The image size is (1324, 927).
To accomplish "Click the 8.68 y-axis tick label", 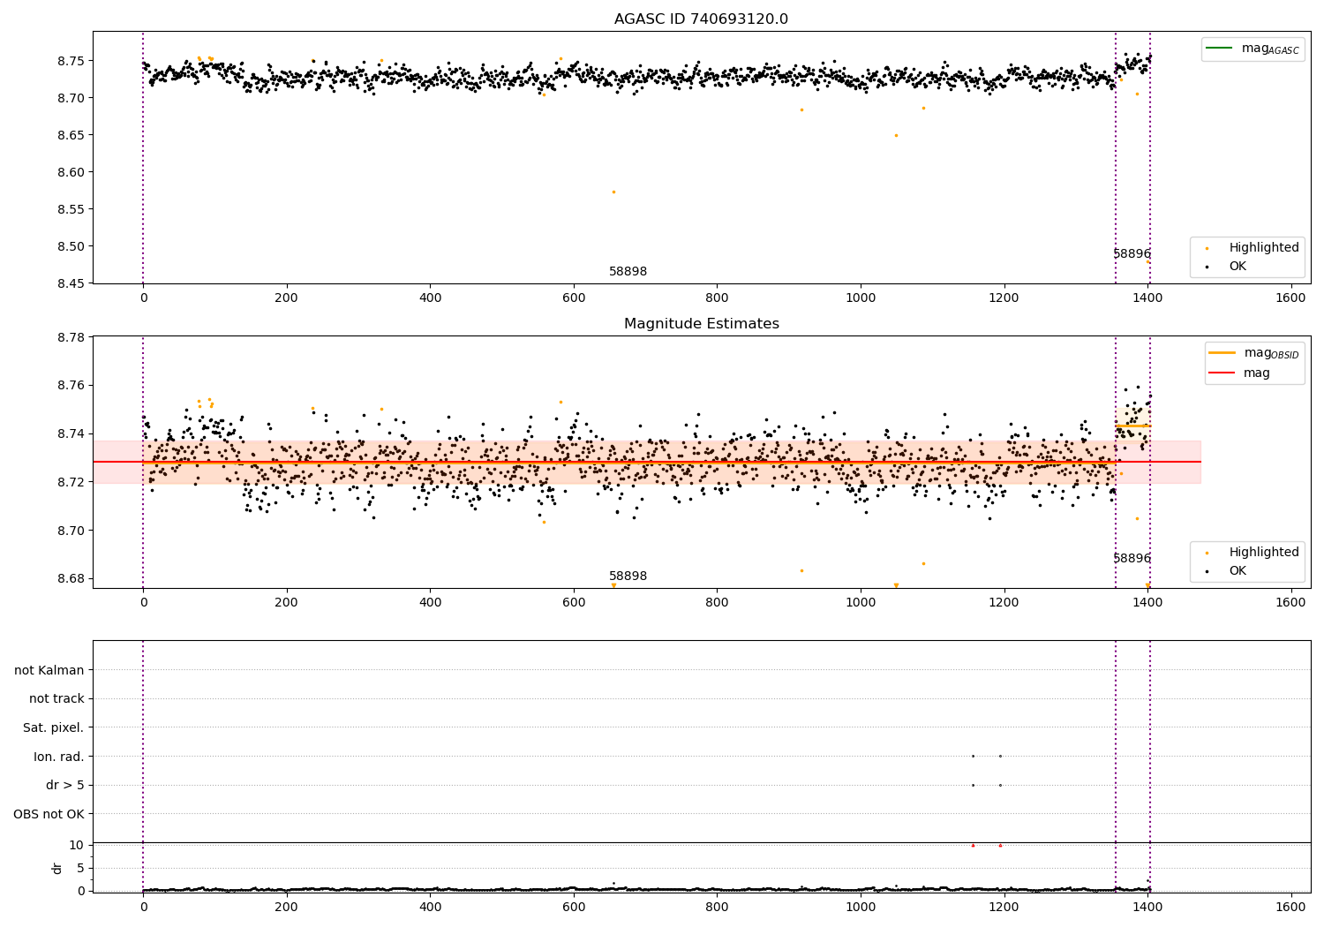I will [x=70, y=578].
